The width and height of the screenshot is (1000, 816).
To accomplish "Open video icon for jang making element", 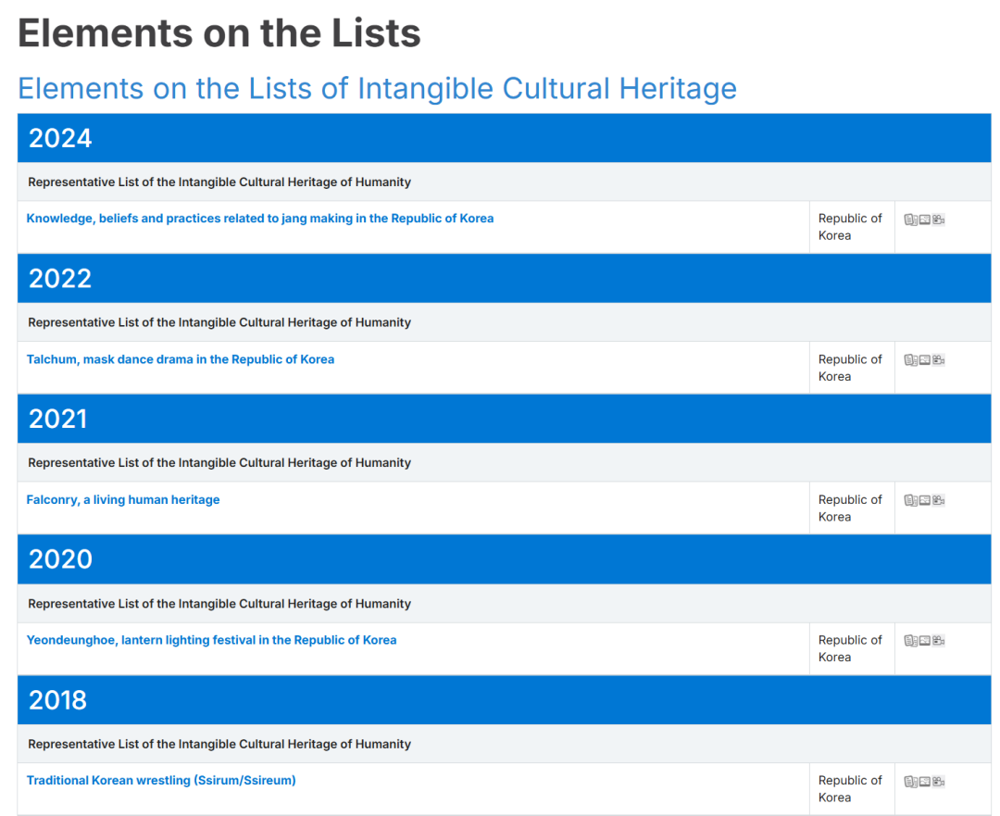I will 938,220.
